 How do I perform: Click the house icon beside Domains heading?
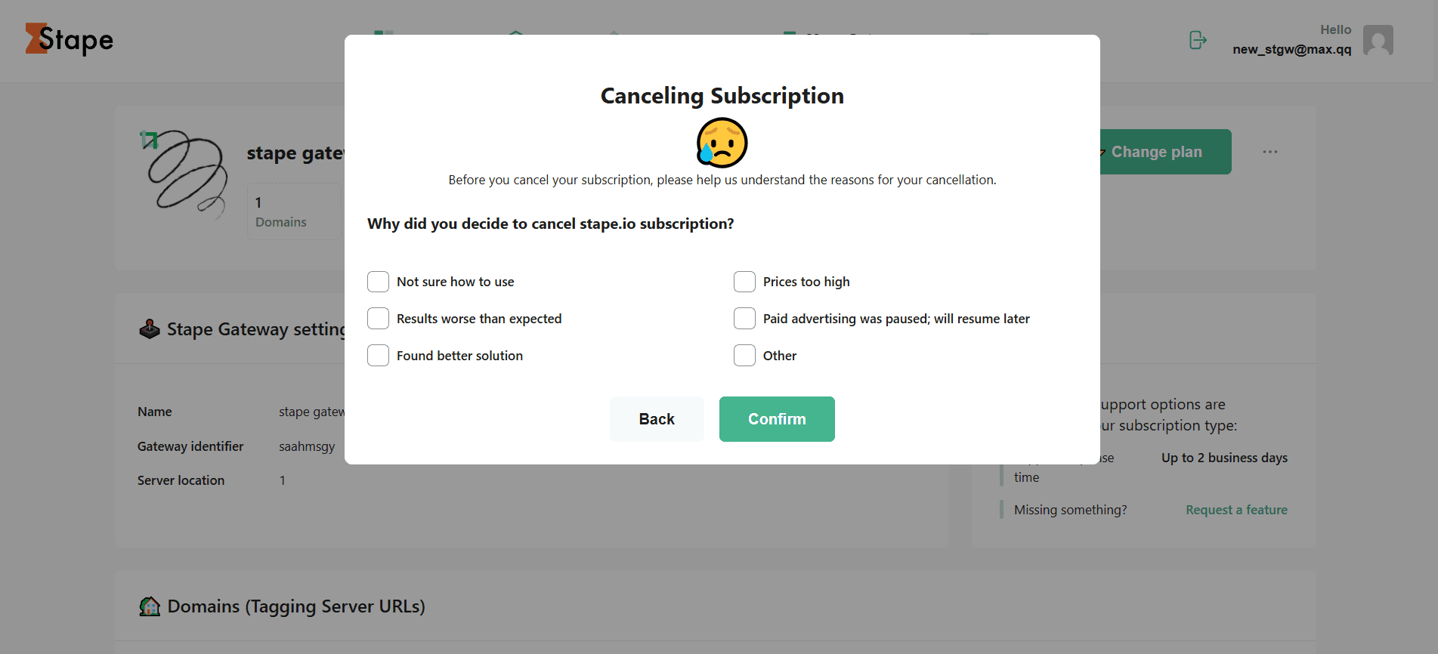point(150,606)
